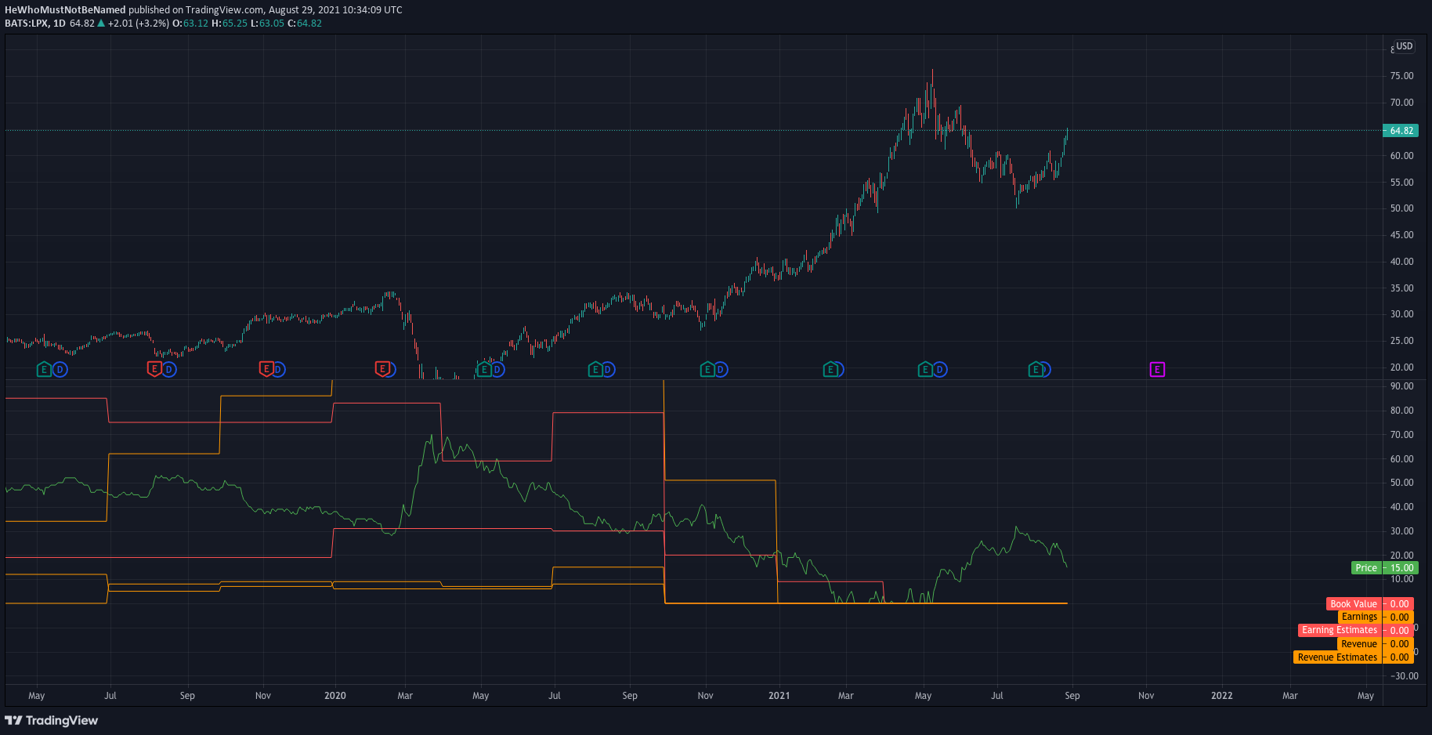Click the blue dividend D marker near May 2019
Image resolution: width=1432 pixels, height=735 pixels.
coord(60,369)
